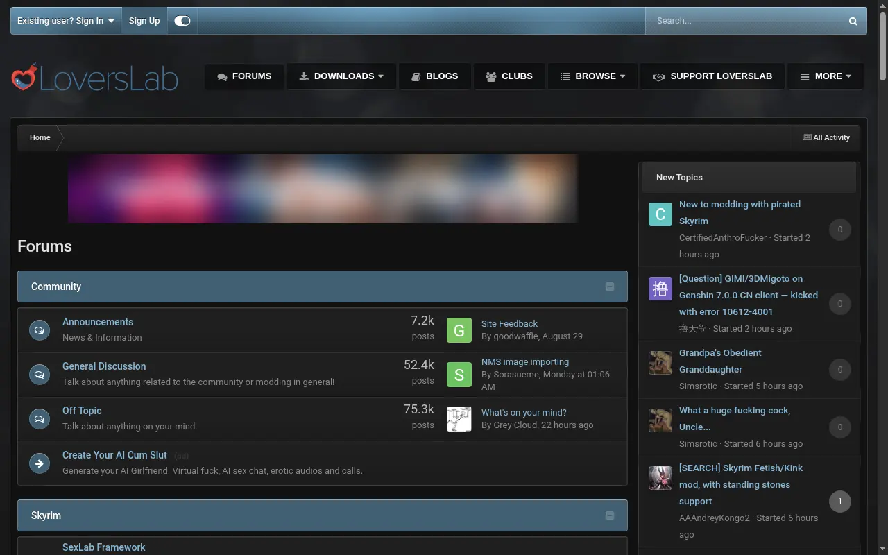The height and width of the screenshot is (555, 888).
Task: Open AAAndreyKongo2's avatar thumbnail
Action: pyautogui.click(x=660, y=478)
